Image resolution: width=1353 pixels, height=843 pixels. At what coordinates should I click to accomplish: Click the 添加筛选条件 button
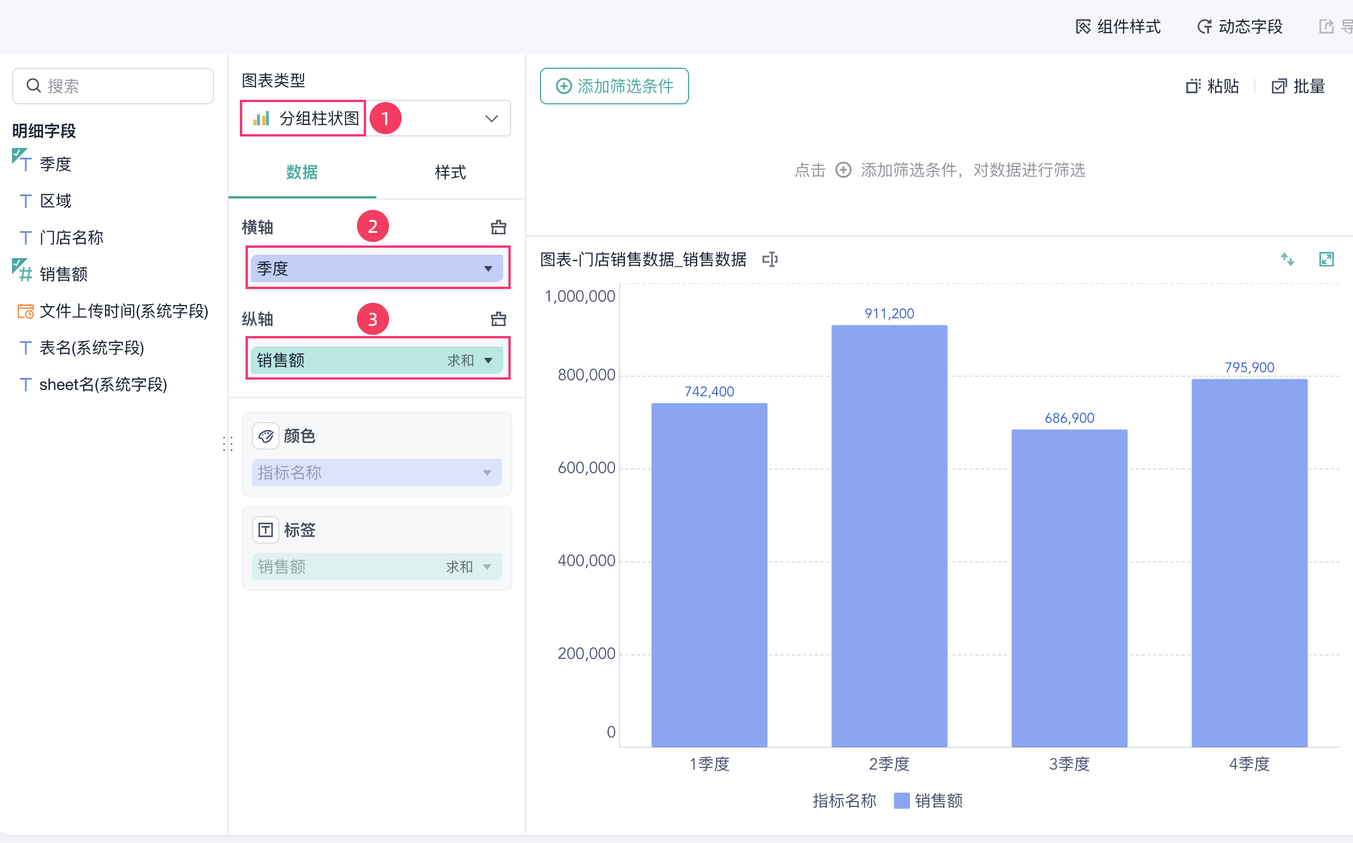pos(615,86)
